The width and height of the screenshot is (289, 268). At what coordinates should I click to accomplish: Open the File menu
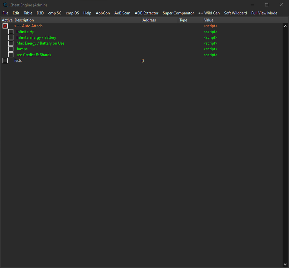(5, 13)
